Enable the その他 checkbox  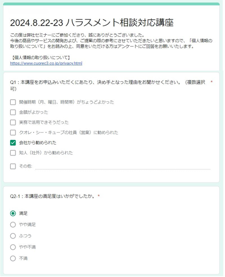pyautogui.click(x=13, y=167)
